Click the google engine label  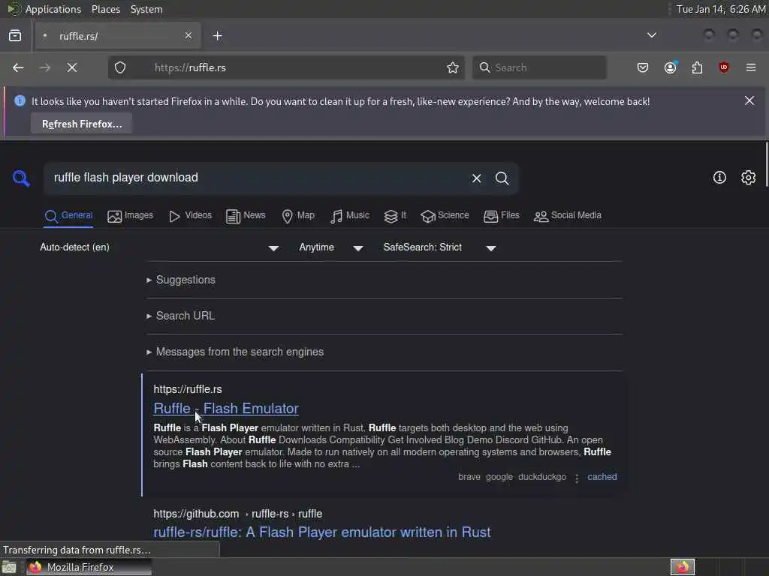[x=499, y=476]
